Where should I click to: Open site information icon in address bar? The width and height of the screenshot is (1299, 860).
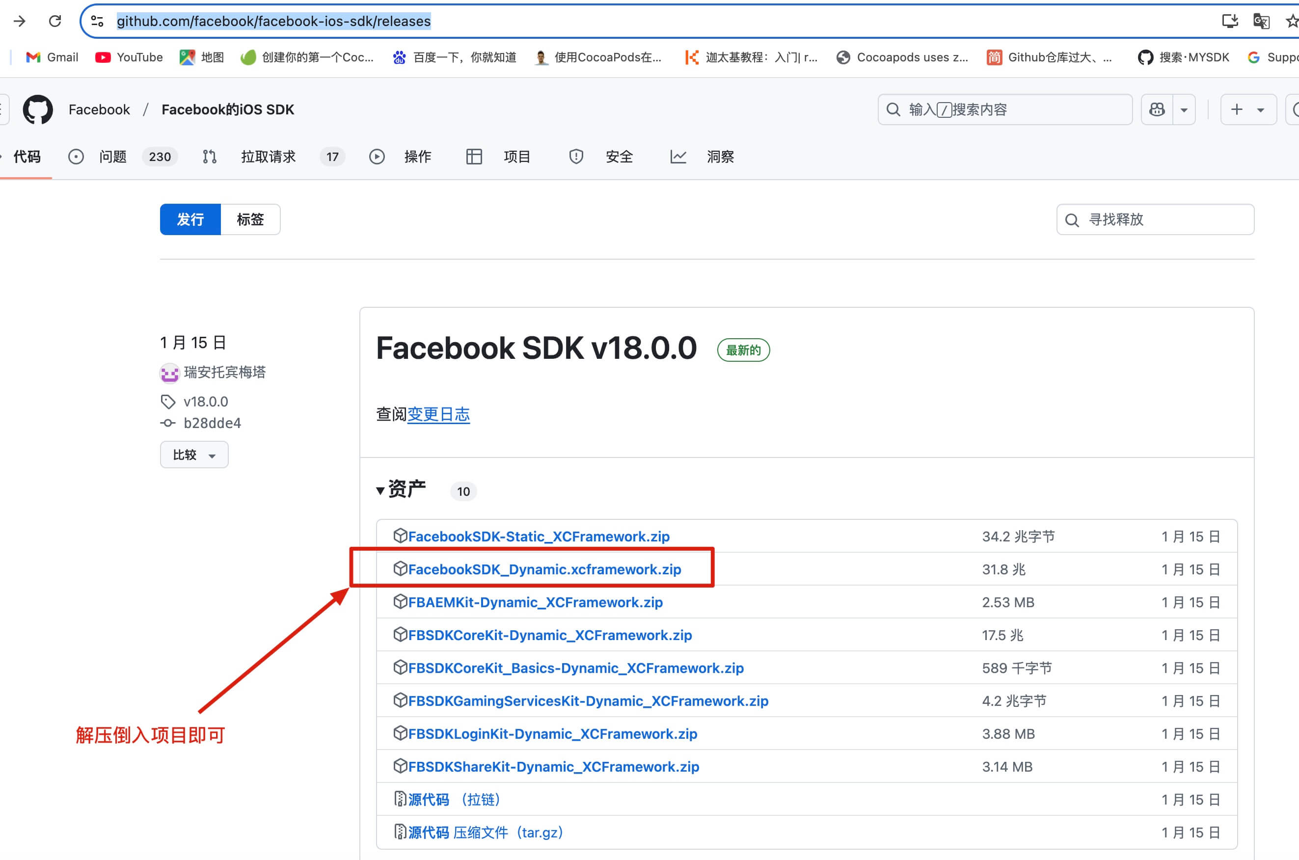click(x=97, y=22)
